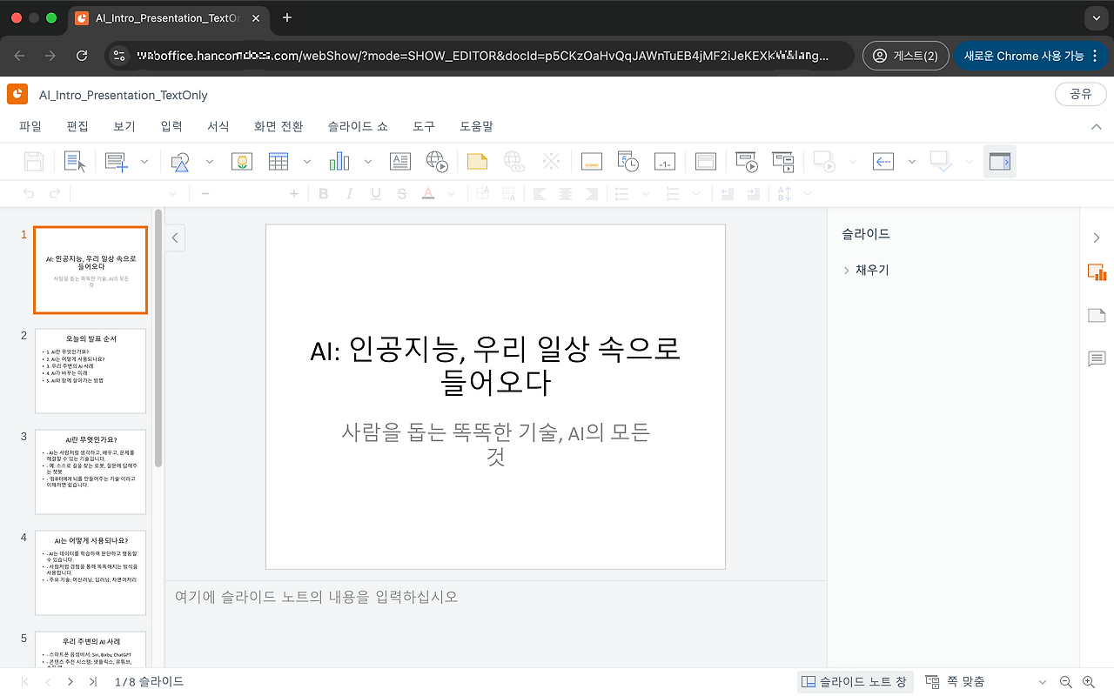Go to the next slide arrow

(70, 682)
